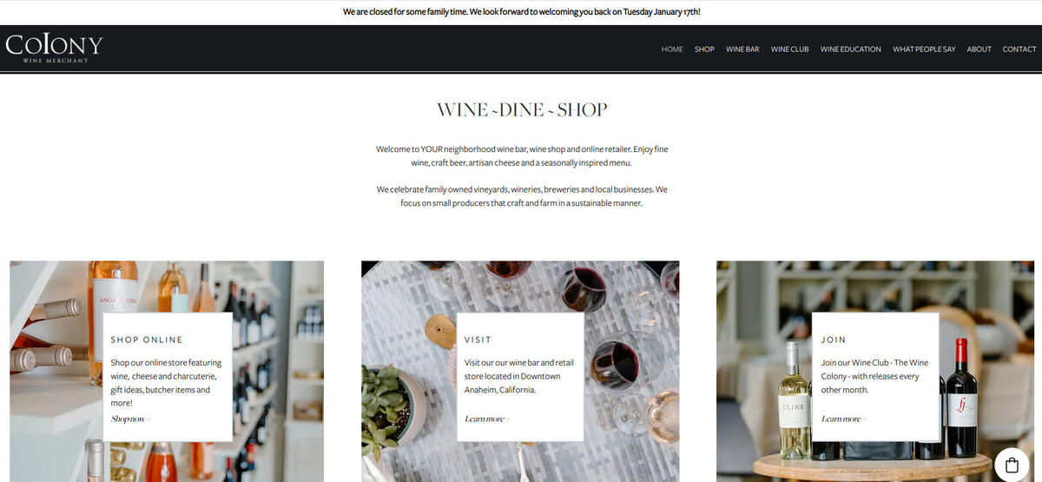This screenshot has width=1042, height=482.
Task: Click the Shop Online heading
Action: (x=147, y=340)
